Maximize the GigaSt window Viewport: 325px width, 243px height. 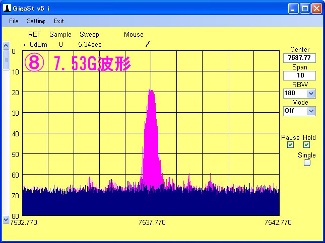(x=305, y=9)
